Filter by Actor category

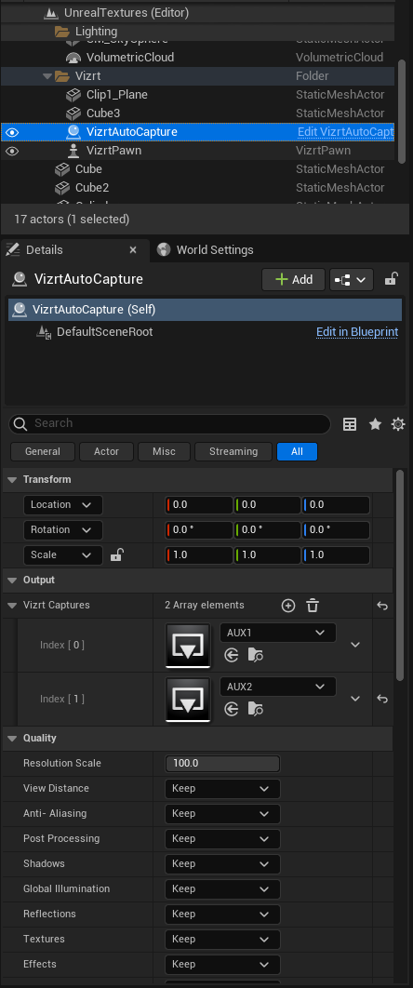106,452
